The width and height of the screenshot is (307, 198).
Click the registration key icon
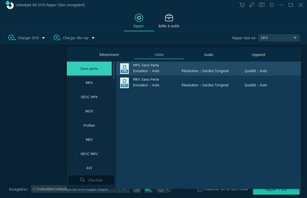point(252,5)
